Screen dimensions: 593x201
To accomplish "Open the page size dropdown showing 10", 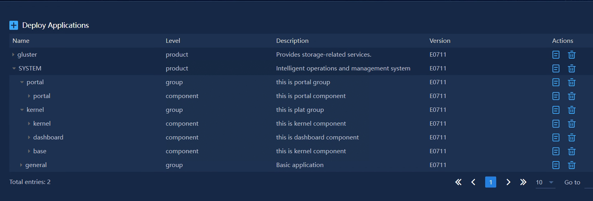I will (545, 182).
